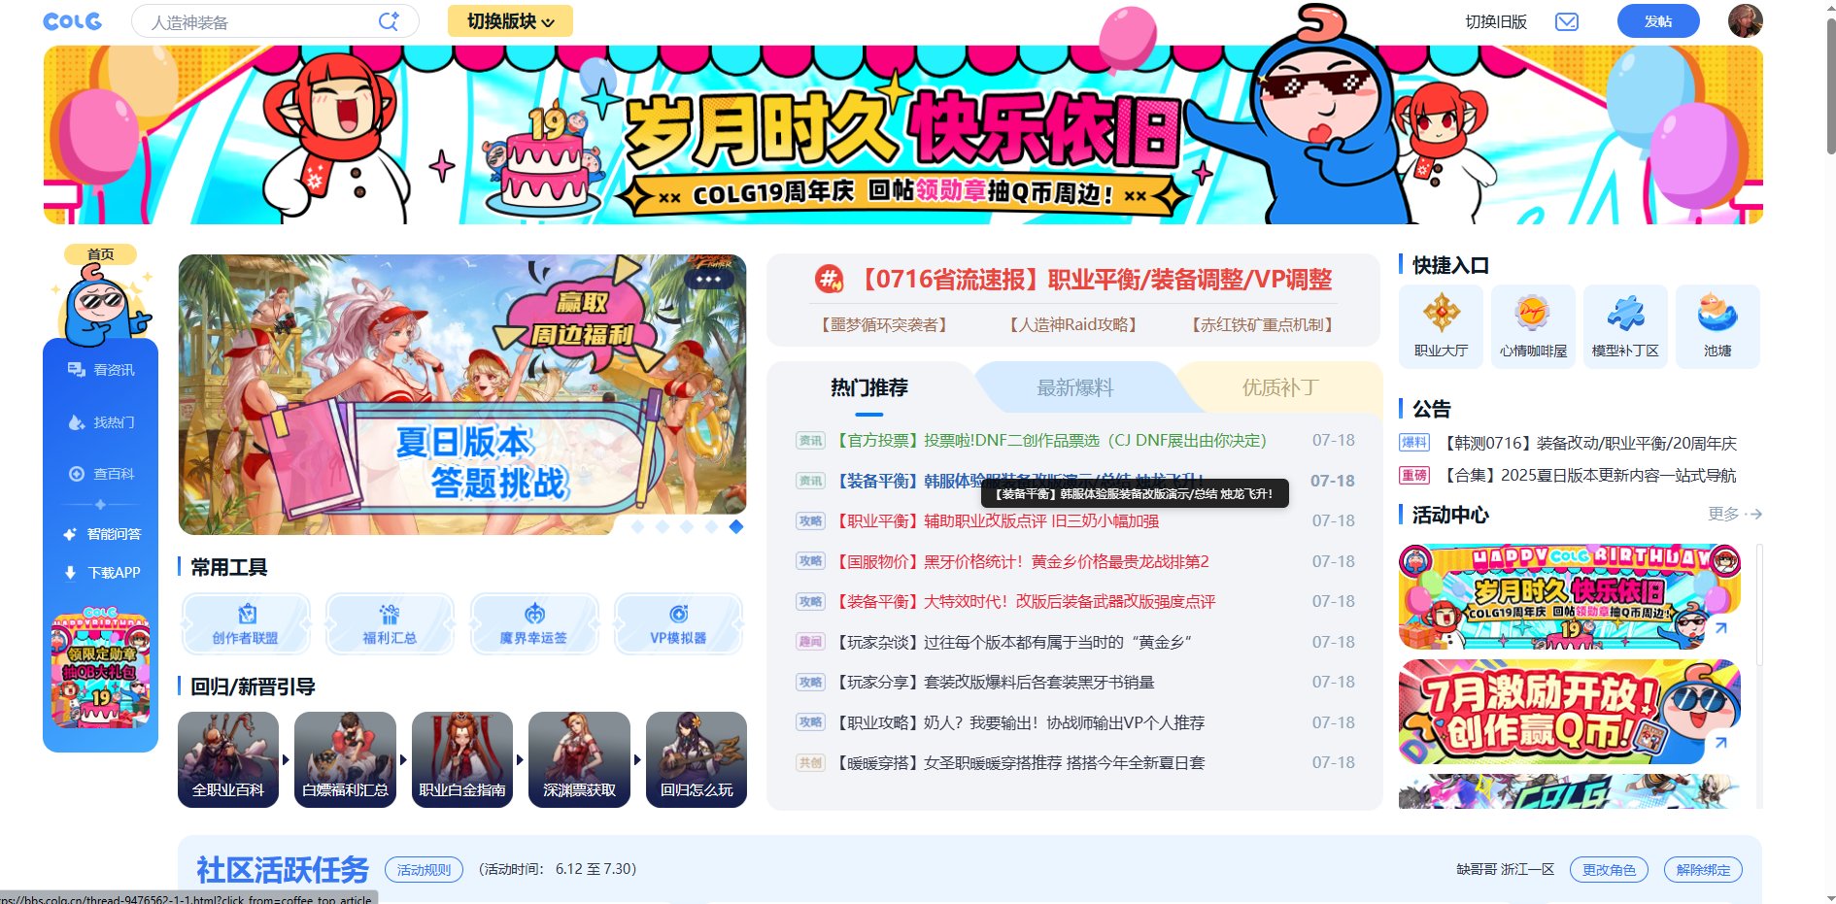
Task: Click the 发帖 button
Action: (1658, 21)
